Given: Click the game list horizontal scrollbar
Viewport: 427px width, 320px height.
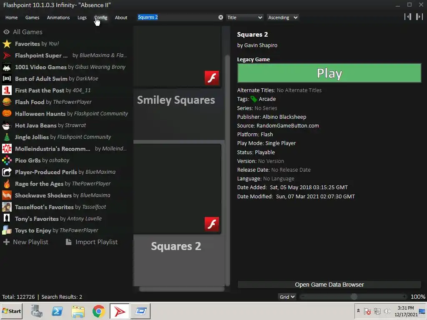Looking at the screenshot, I should coord(182,289).
